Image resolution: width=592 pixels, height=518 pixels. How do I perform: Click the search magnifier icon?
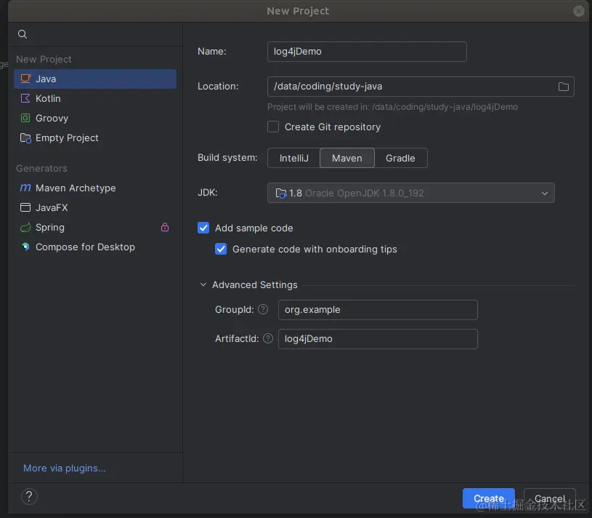tap(23, 34)
